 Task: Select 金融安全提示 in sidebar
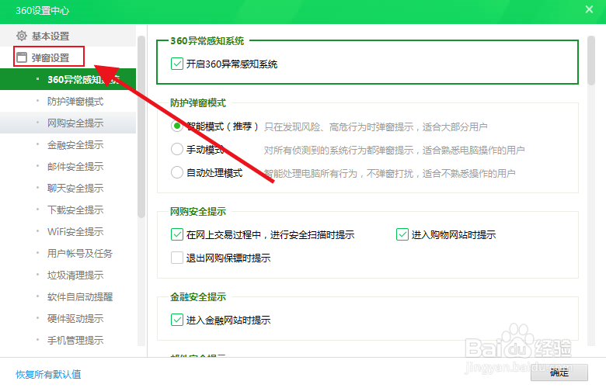pyautogui.click(x=68, y=145)
